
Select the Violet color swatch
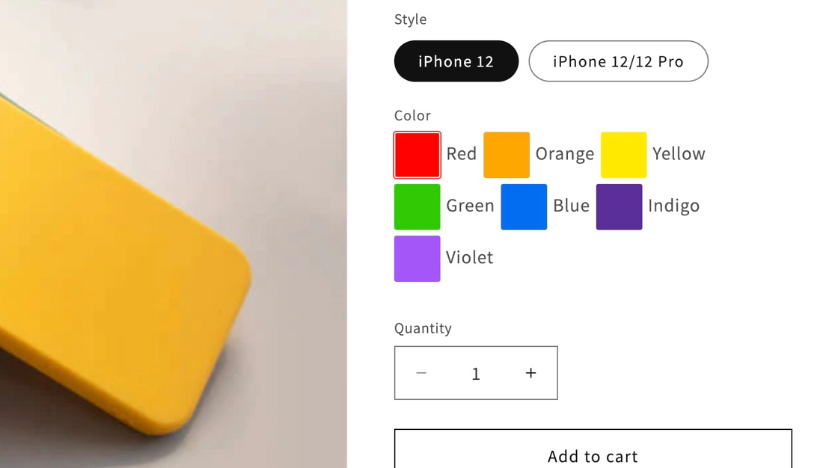click(x=417, y=259)
